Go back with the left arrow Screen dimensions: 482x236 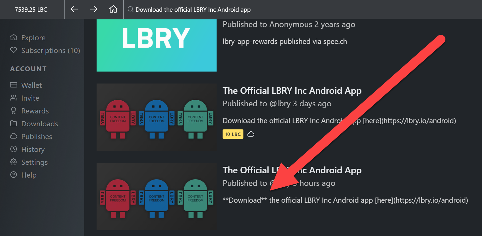pyautogui.click(x=74, y=9)
